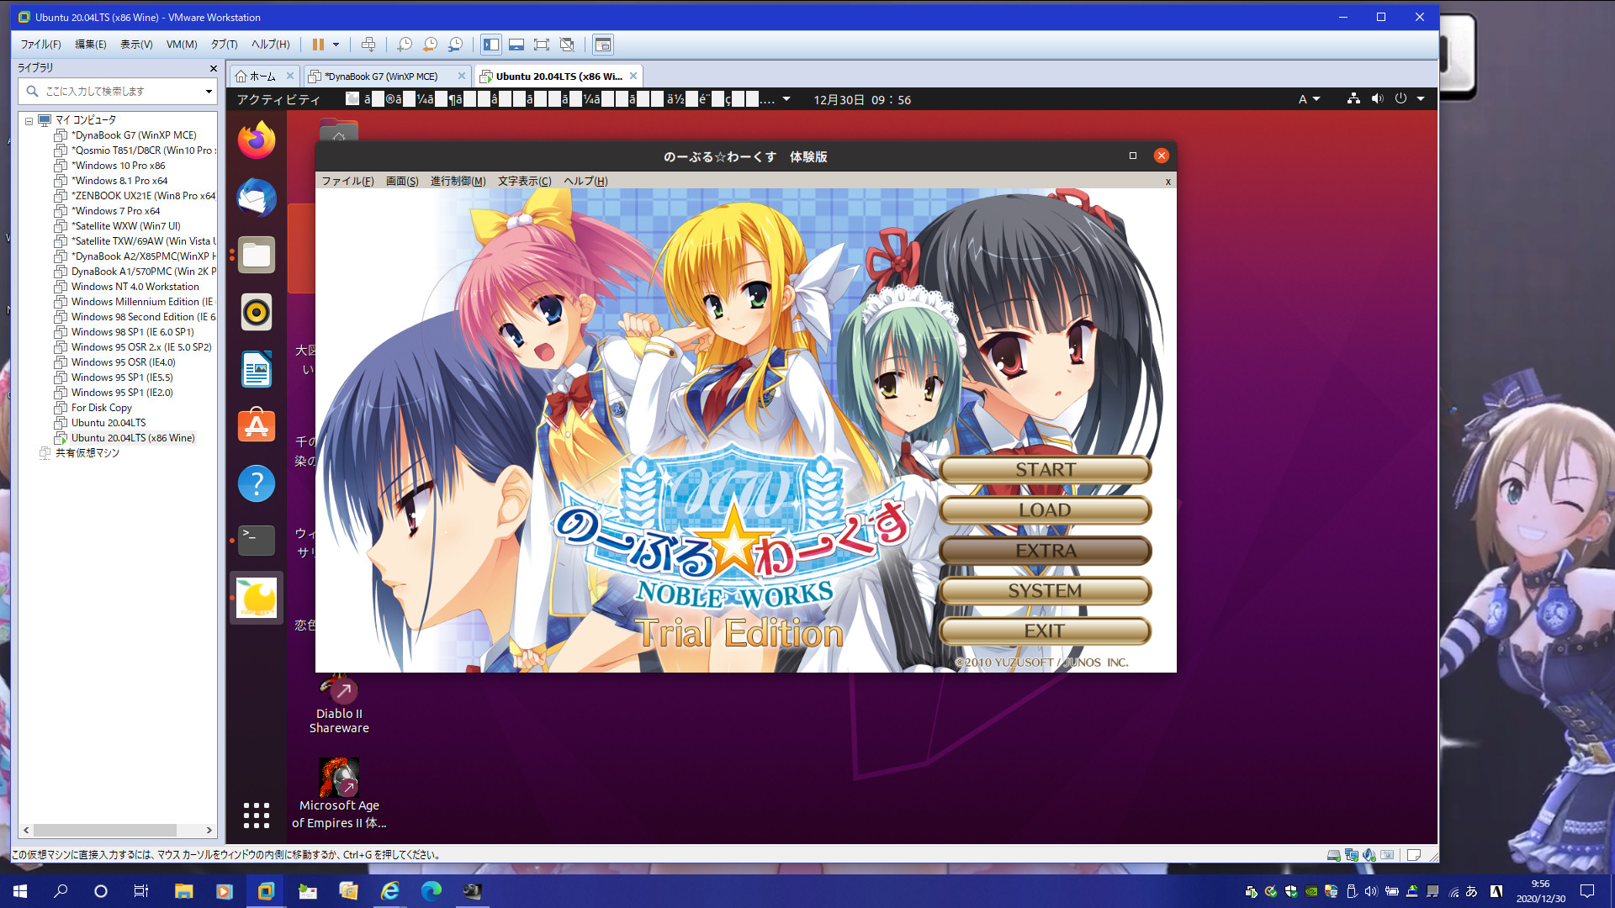This screenshot has width=1615, height=908.
Task: Show applications grid in Ubuntu dock
Action: 257,815
